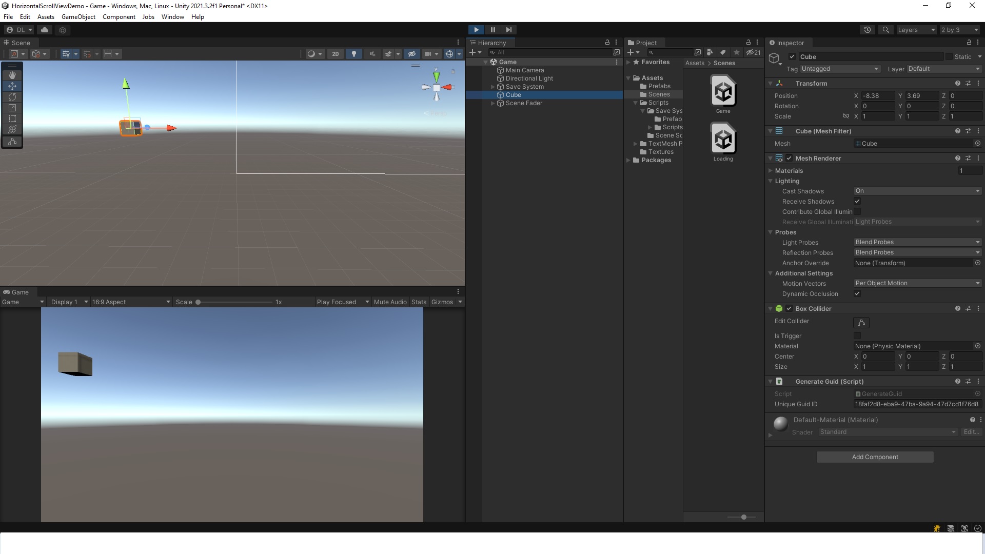This screenshot has width=985, height=554.
Task: Click the Add Component button
Action: (x=875, y=457)
